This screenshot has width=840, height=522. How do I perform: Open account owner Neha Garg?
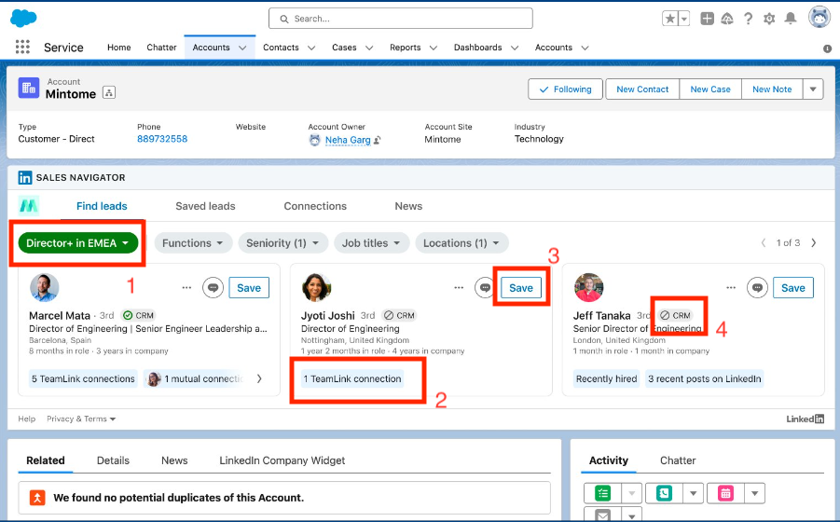pos(348,140)
